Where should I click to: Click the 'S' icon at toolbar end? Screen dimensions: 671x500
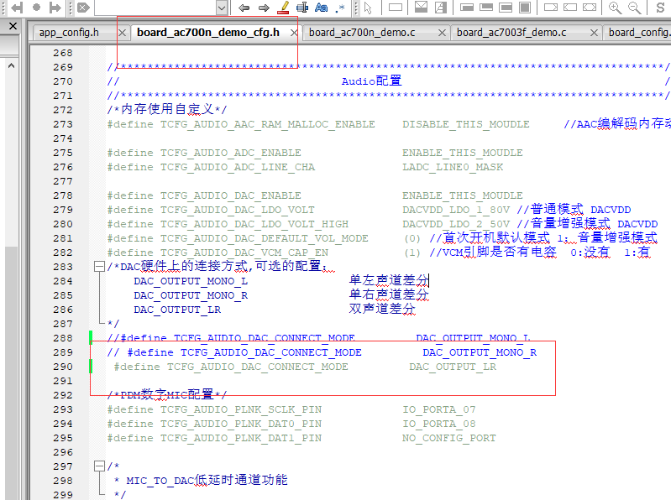click(660, 8)
